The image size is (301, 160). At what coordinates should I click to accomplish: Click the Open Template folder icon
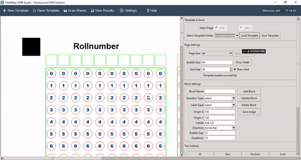click(35, 11)
